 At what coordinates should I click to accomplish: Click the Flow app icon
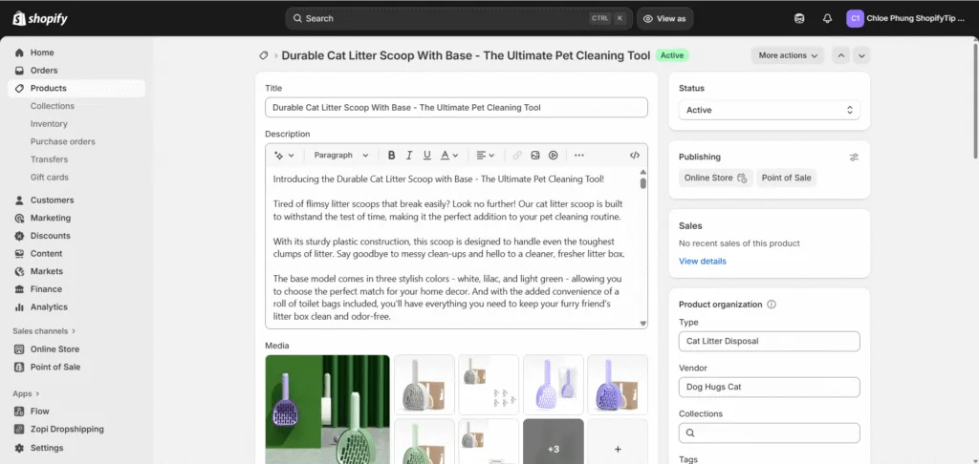(19, 411)
